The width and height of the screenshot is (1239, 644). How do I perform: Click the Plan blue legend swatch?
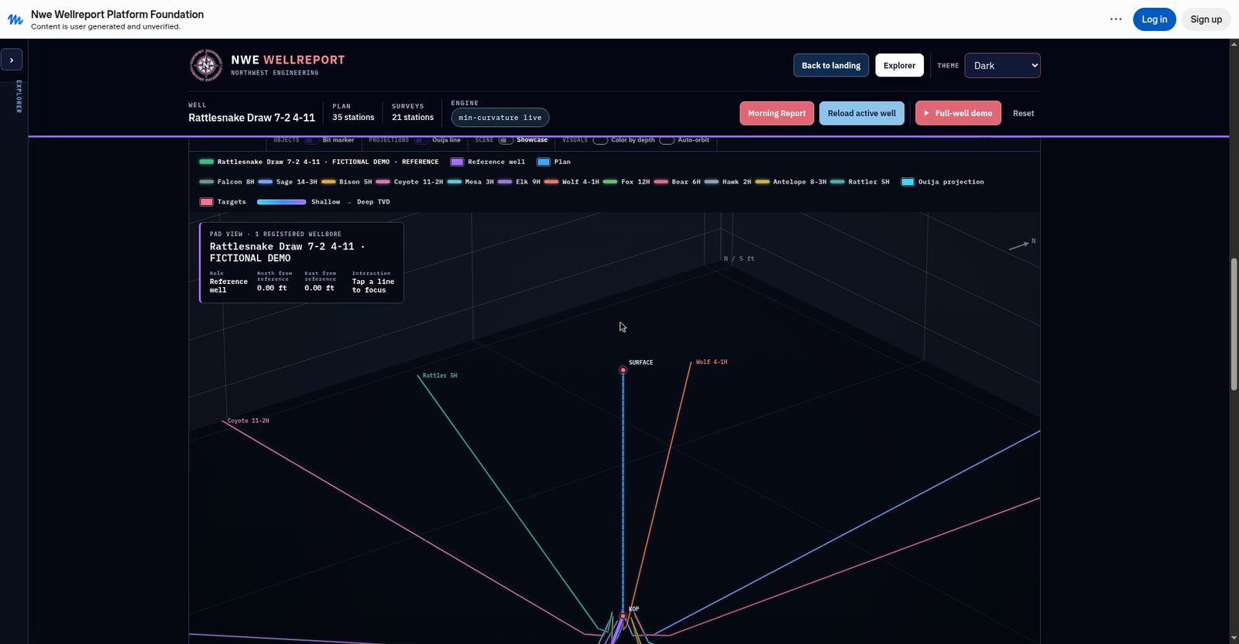click(x=544, y=162)
